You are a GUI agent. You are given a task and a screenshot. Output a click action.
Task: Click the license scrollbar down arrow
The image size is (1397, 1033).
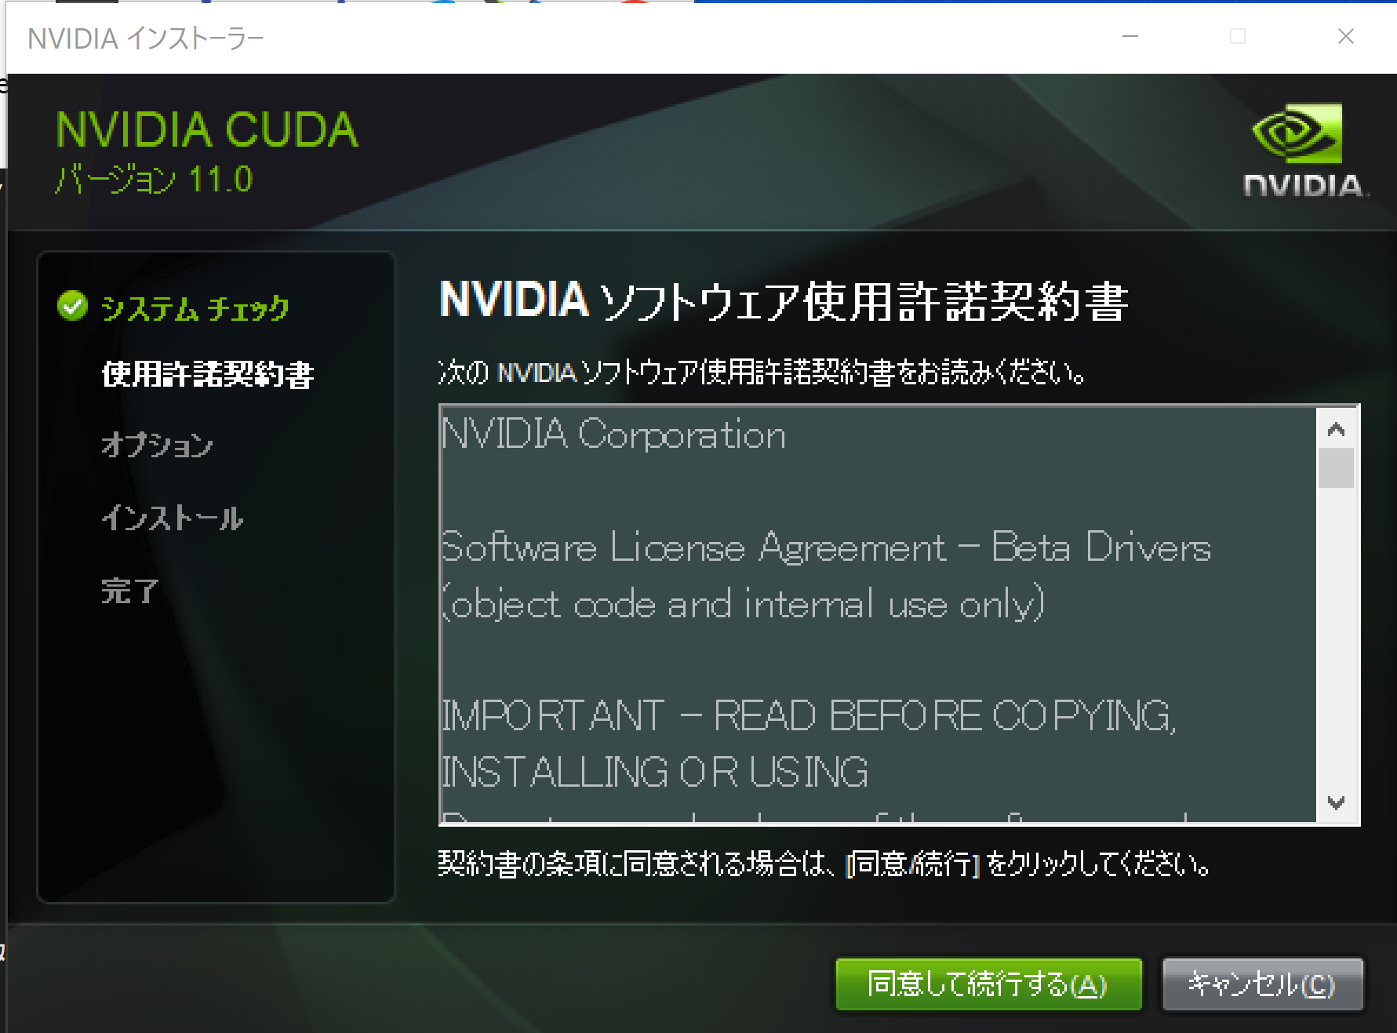click(1337, 802)
